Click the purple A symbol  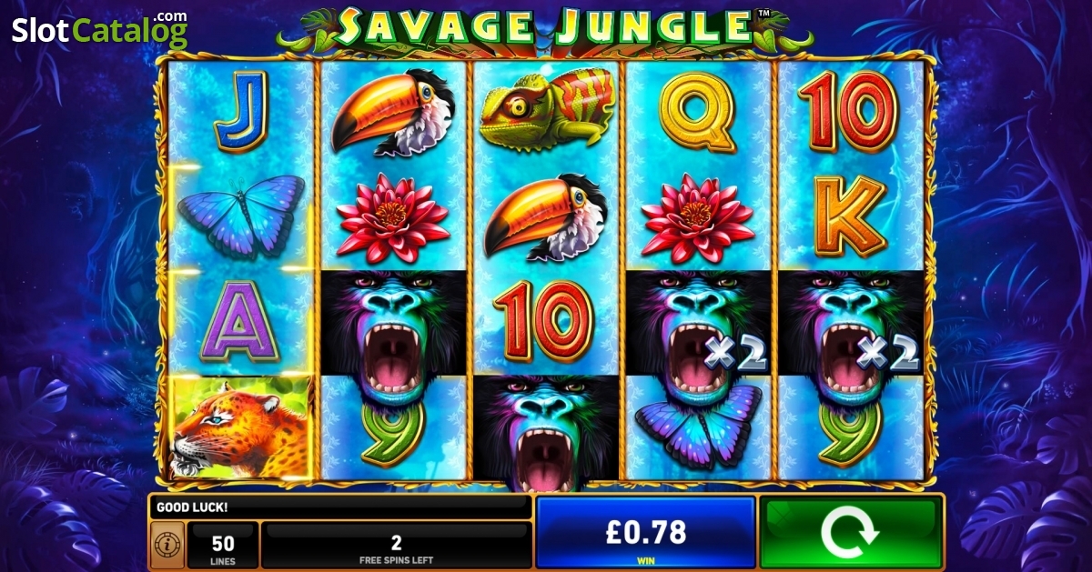[241, 322]
